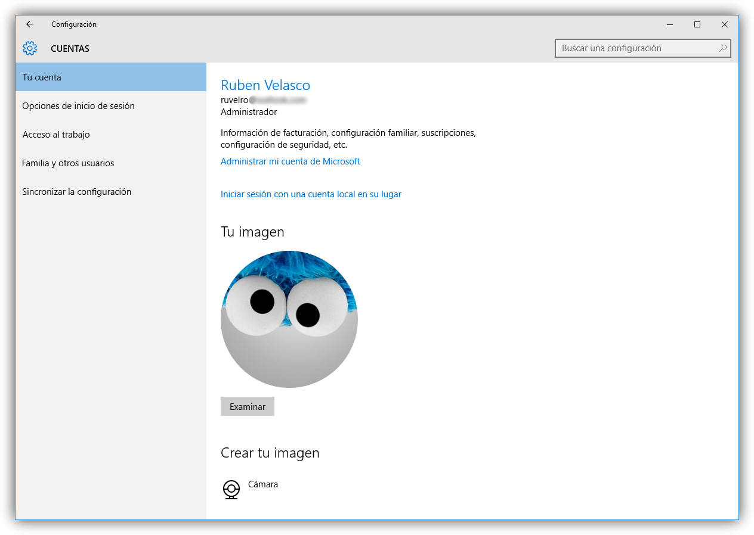The image size is (754, 535).
Task: Click the search magnifier icon
Action: (x=723, y=48)
